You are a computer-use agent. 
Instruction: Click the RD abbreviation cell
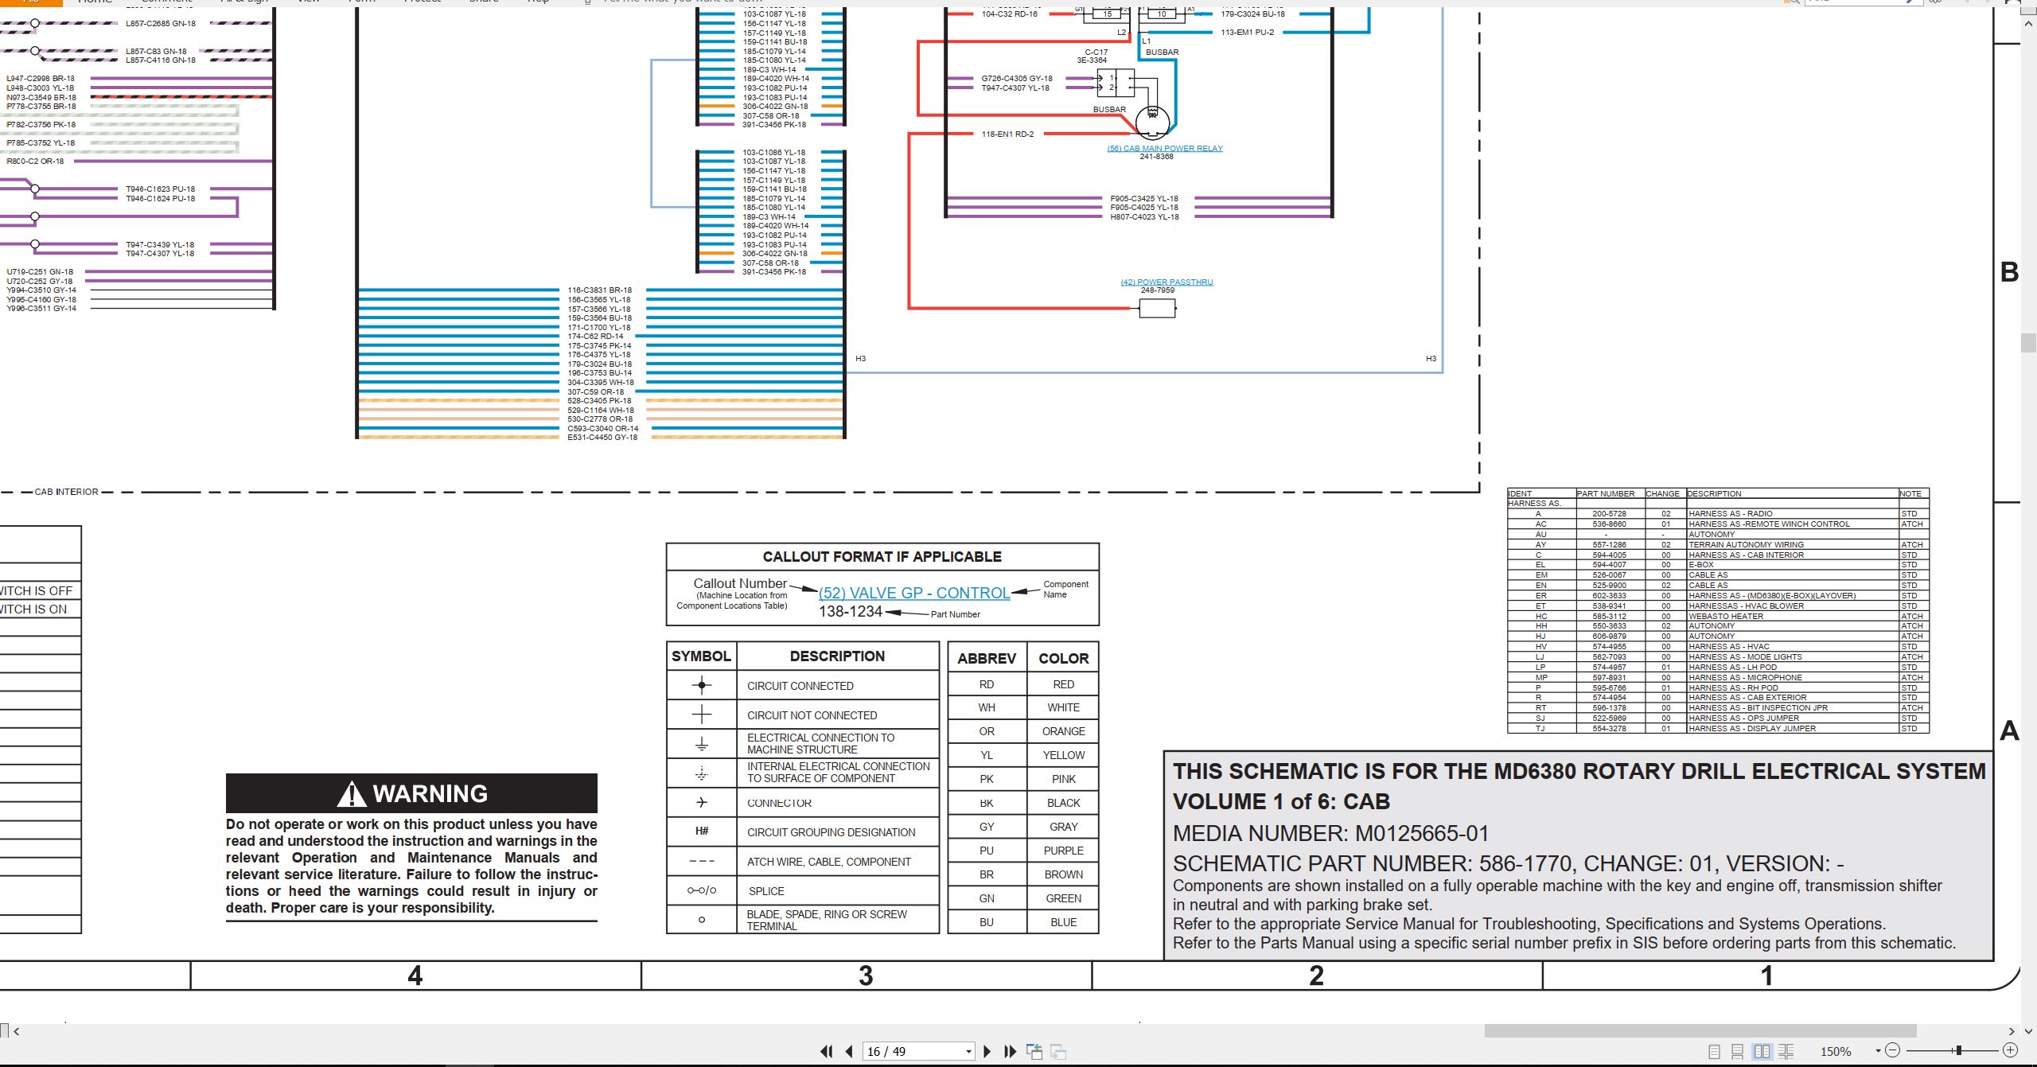987,684
